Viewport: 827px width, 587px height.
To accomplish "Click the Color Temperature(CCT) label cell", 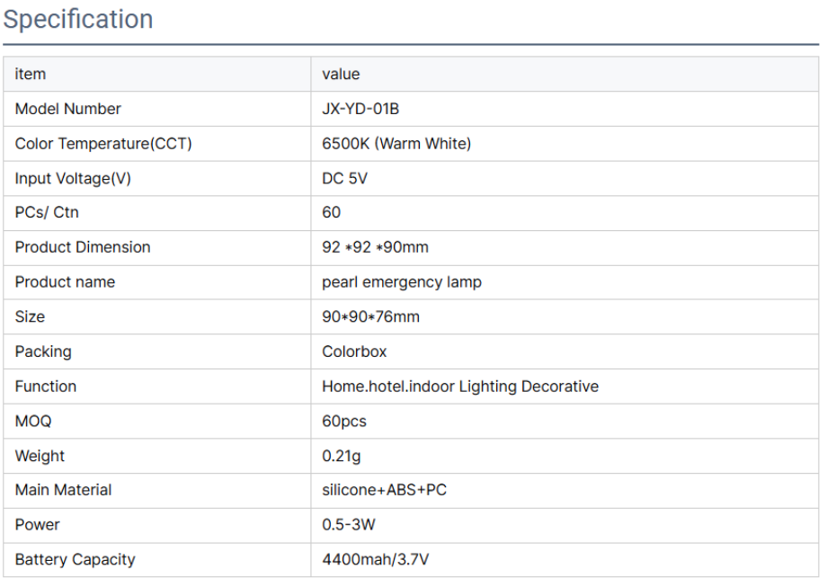I will coord(103,144).
